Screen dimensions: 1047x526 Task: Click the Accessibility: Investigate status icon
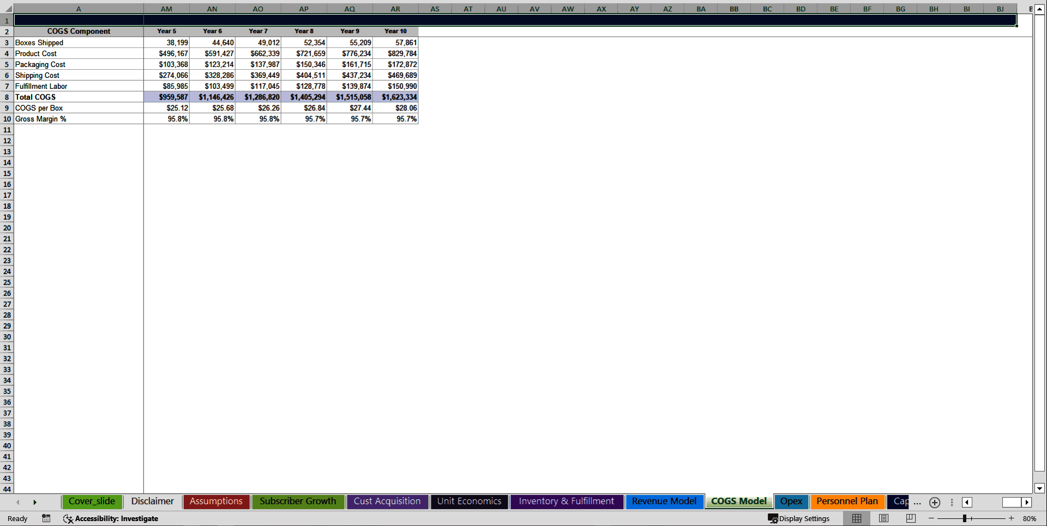tap(68, 518)
